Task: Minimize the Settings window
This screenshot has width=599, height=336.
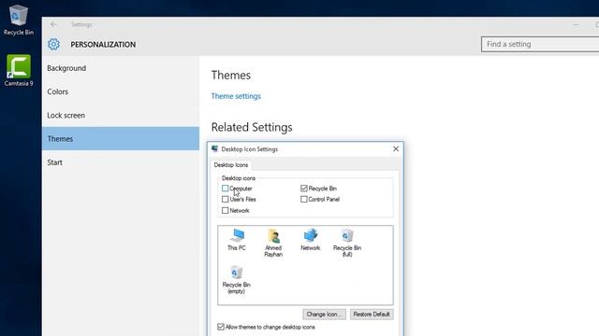Action: coord(577,25)
